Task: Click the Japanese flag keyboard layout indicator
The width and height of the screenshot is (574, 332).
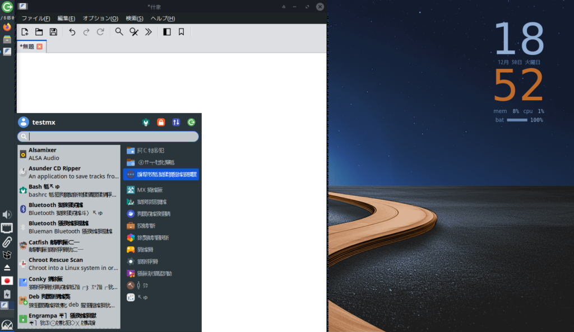Action: coord(7,280)
